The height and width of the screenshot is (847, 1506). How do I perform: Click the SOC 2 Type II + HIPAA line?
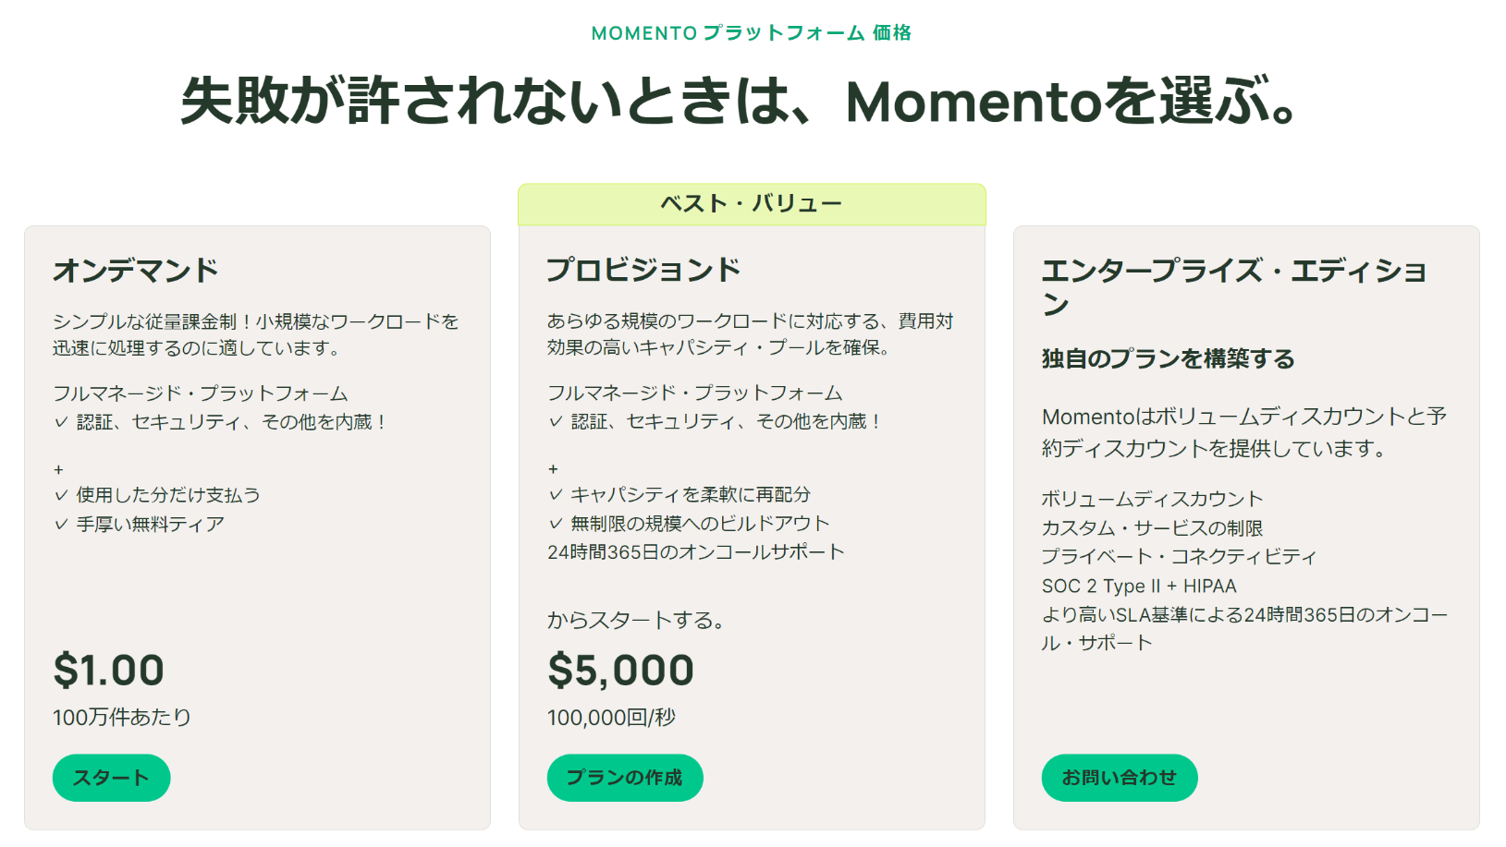pos(1139,586)
